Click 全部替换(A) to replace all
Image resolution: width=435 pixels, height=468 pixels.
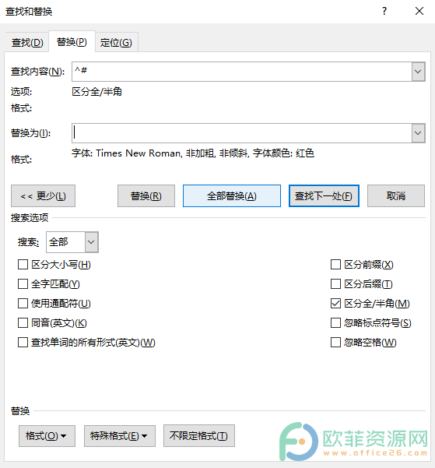coord(232,196)
